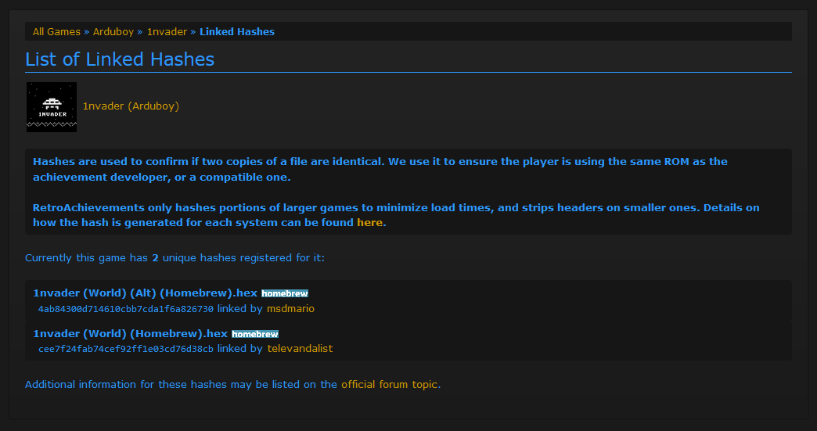This screenshot has height=431, width=817.
Task: Follow the 'here' hash details link
Action: coord(370,223)
